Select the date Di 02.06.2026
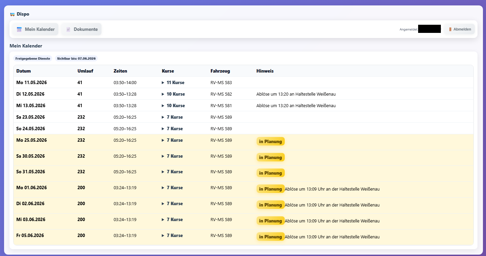Image resolution: width=486 pixels, height=256 pixels. 30,203
